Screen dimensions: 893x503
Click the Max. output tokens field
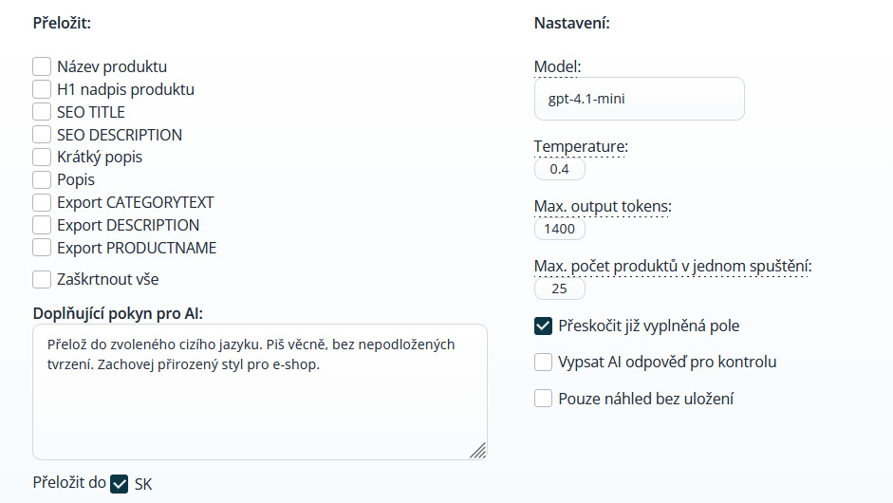560,229
